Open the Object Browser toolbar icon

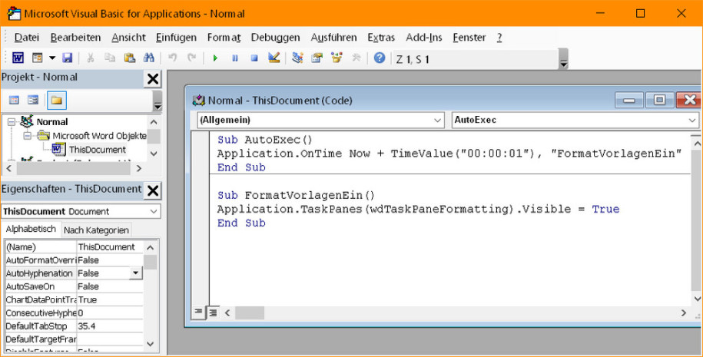coord(337,58)
